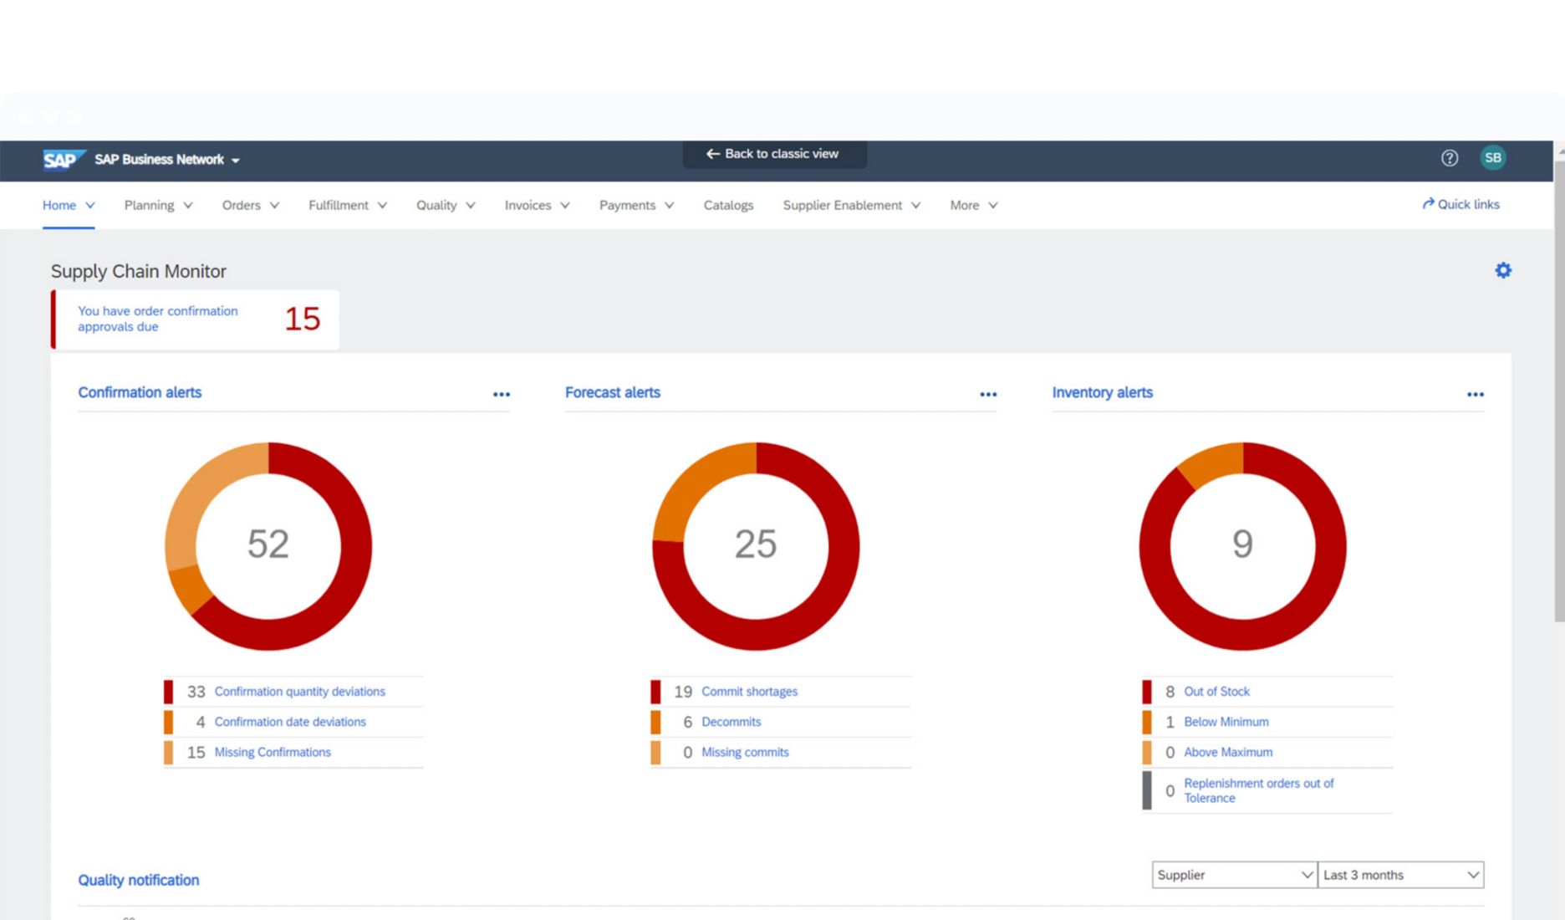Open the help question mark icon
This screenshot has height=920, width=1565.
pos(1449,158)
